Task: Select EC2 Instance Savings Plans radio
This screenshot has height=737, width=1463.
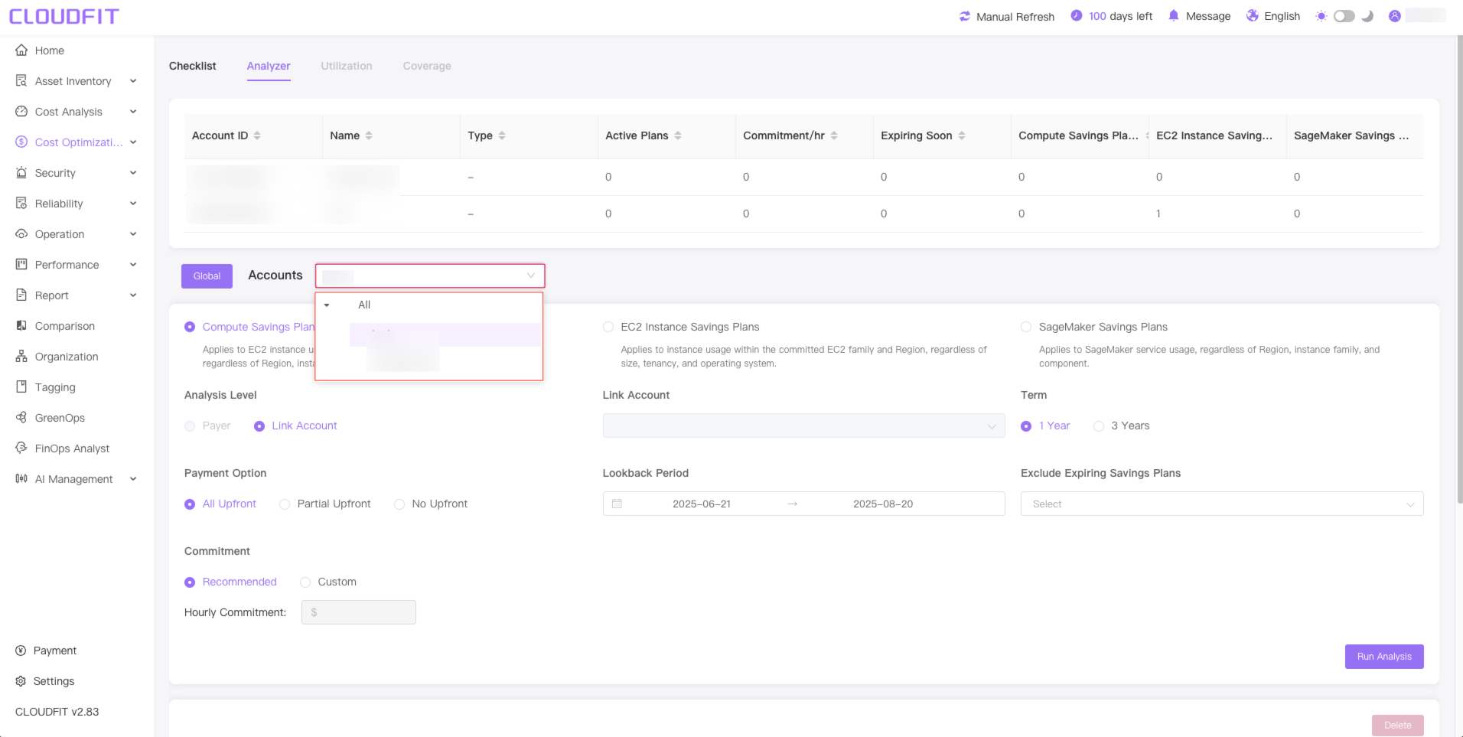Action: pyautogui.click(x=608, y=327)
